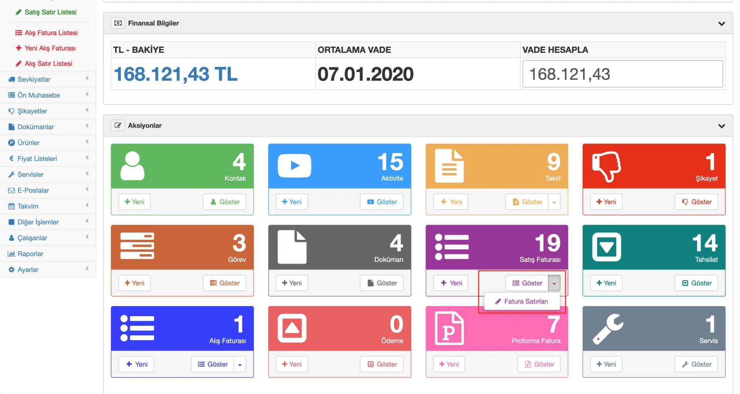The width and height of the screenshot is (740, 394).
Task: Add a new Ödeme with Yeni
Action: 292,364
